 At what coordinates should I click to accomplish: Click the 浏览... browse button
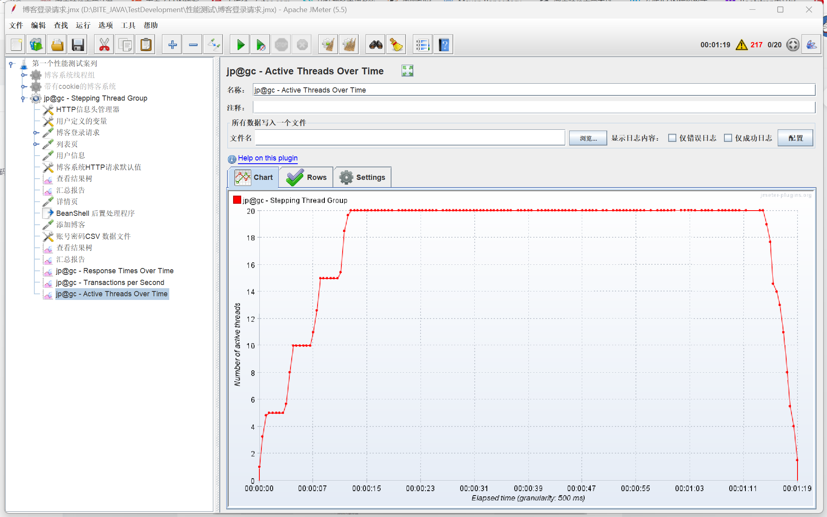[x=588, y=138]
